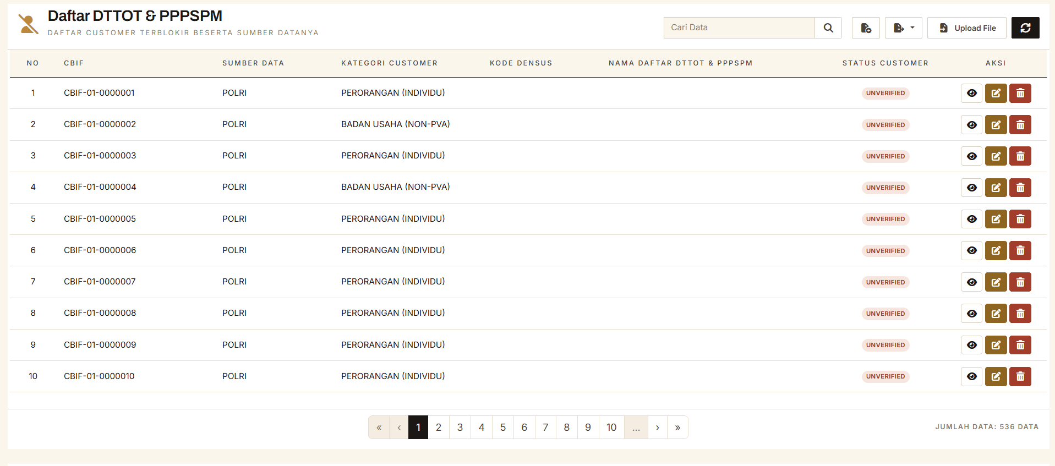The height and width of the screenshot is (466, 1055).
Task: Delete record CBIF-01-0000010
Action: coord(1020,376)
